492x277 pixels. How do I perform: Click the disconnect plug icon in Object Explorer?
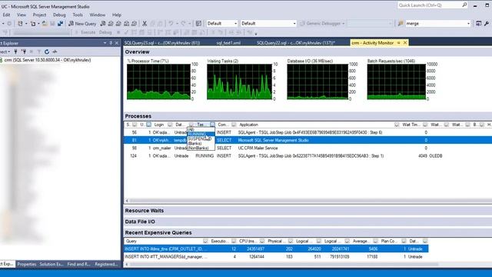[24, 52]
